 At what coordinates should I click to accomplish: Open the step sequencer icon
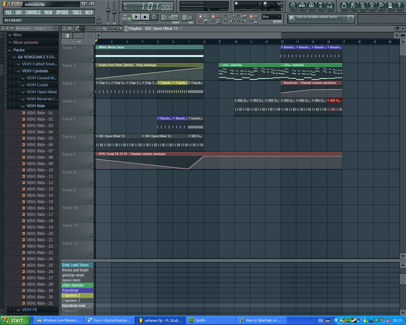click(302, 5)
